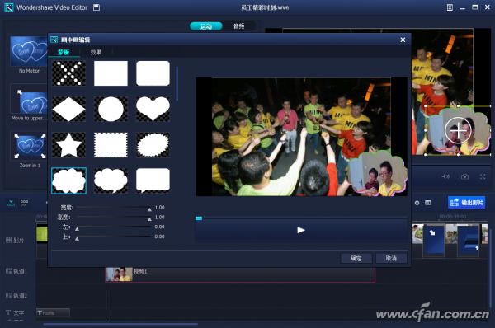The height and width of the screenshot is (328, 495).
Task: Play the preview in the PIP dialog
Action: 301,230
